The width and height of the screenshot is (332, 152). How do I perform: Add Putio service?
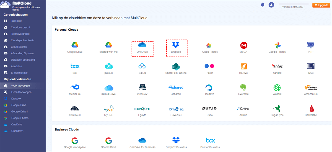point(209,111)
